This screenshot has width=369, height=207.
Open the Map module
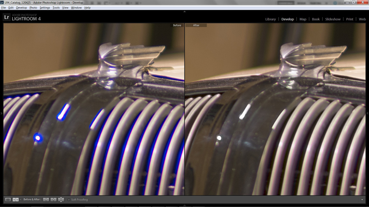coord(303,19)
